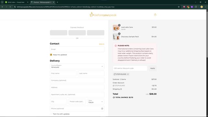This screenshot has height=117, width=208.
Task: Click Discovery Sample Pack product thumbnail
Action: 116,37
